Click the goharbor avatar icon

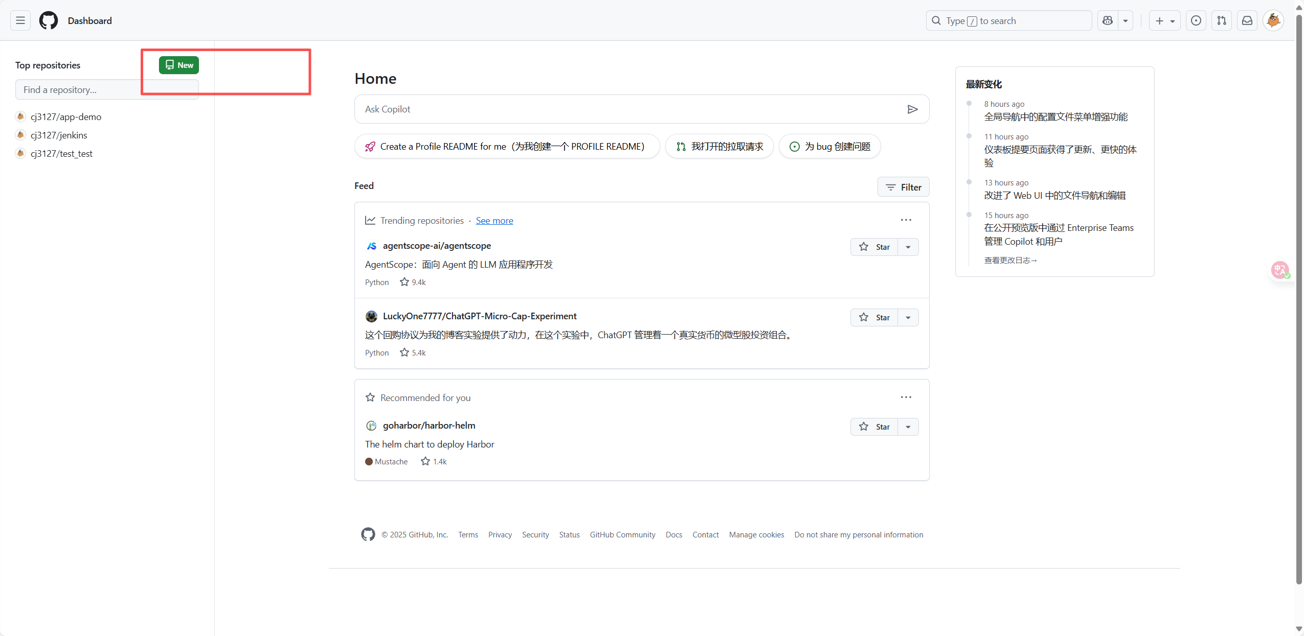click(371, 426)
